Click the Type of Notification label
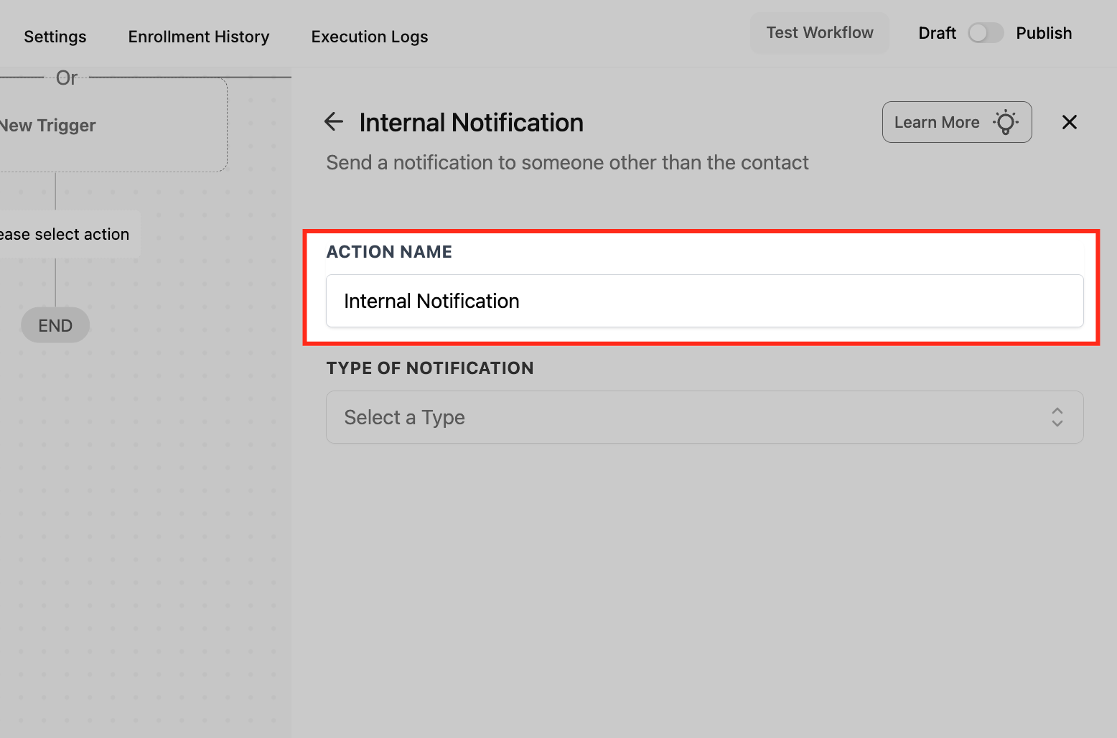Viewport: 1117px width, 738px height. 430,368
